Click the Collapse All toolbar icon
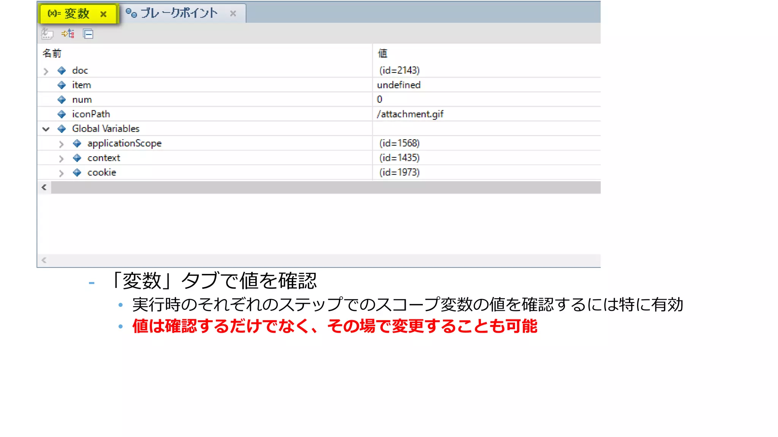Viewport: 778px width, 437px height. tap(88, 34)
